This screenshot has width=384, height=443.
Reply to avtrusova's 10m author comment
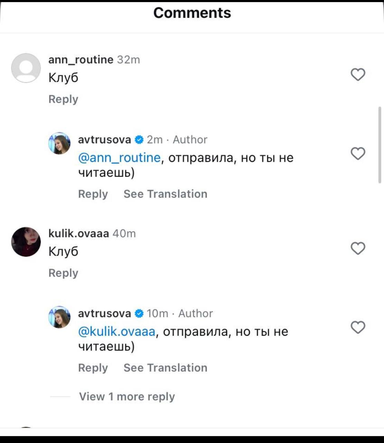pos(93,368)
